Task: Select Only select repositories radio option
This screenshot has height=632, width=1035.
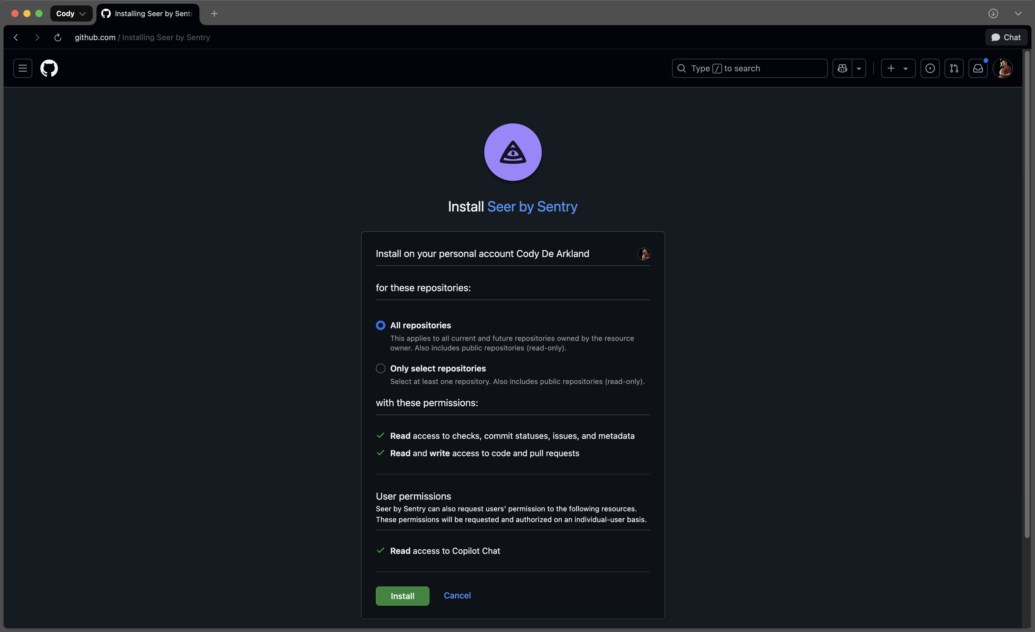Action: [381, 368]
